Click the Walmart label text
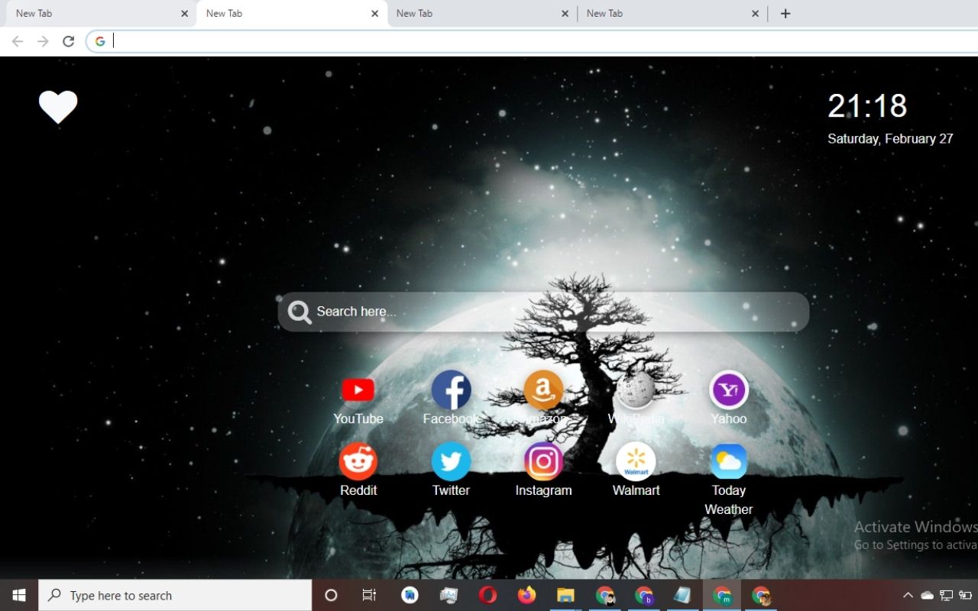Viewport: 978px width, 611px height. (x=636, y=490)
